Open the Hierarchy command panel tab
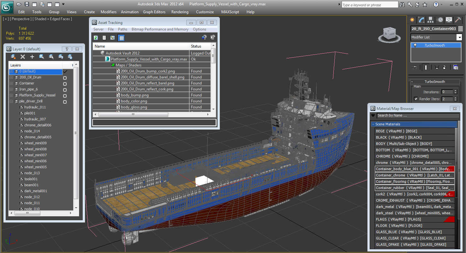The height and width of the screenshot is (253, 466). 431,20
